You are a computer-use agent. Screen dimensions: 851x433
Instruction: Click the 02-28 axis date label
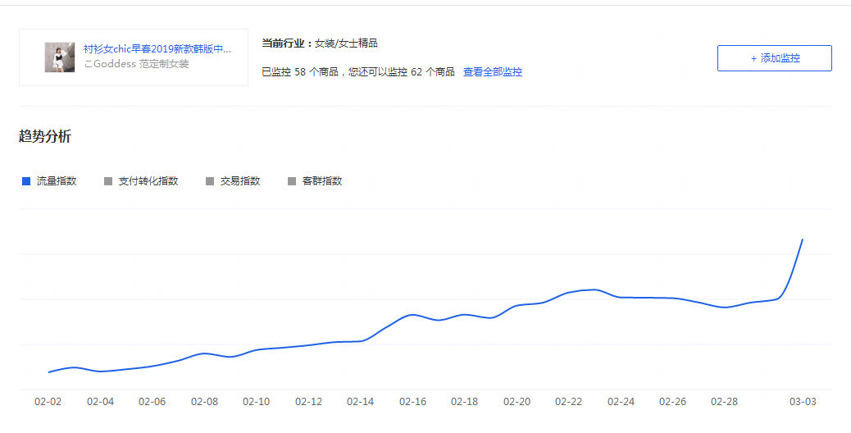click(725, 402)
